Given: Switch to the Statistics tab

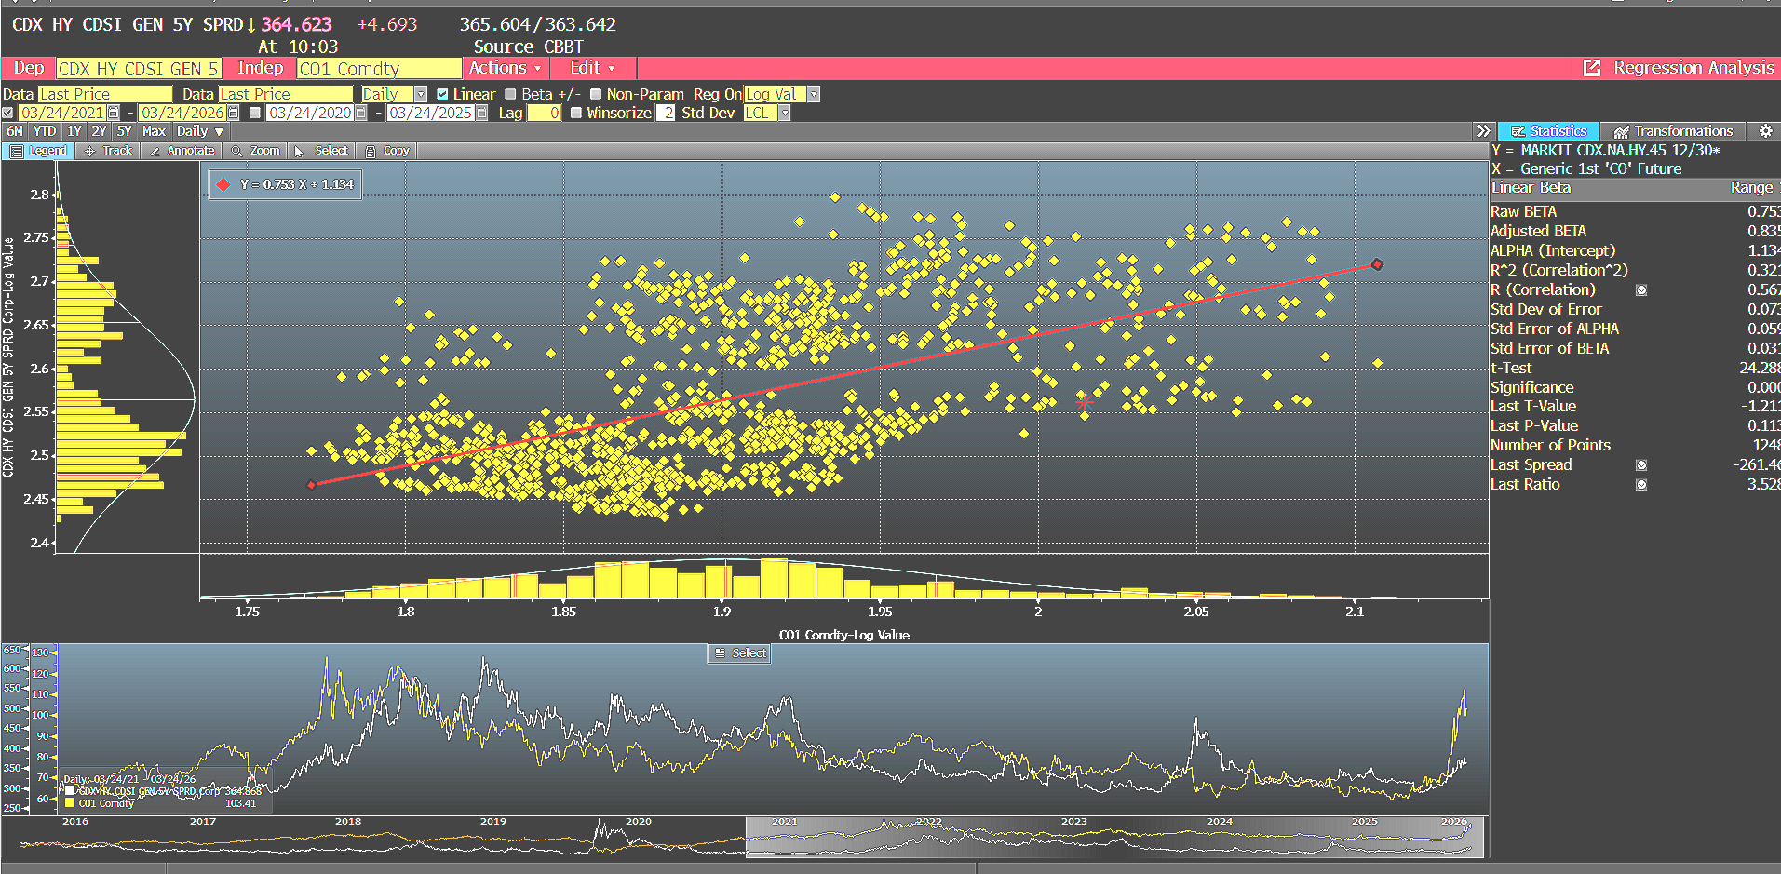Looking at the screenshot, I should [1549, 131].
